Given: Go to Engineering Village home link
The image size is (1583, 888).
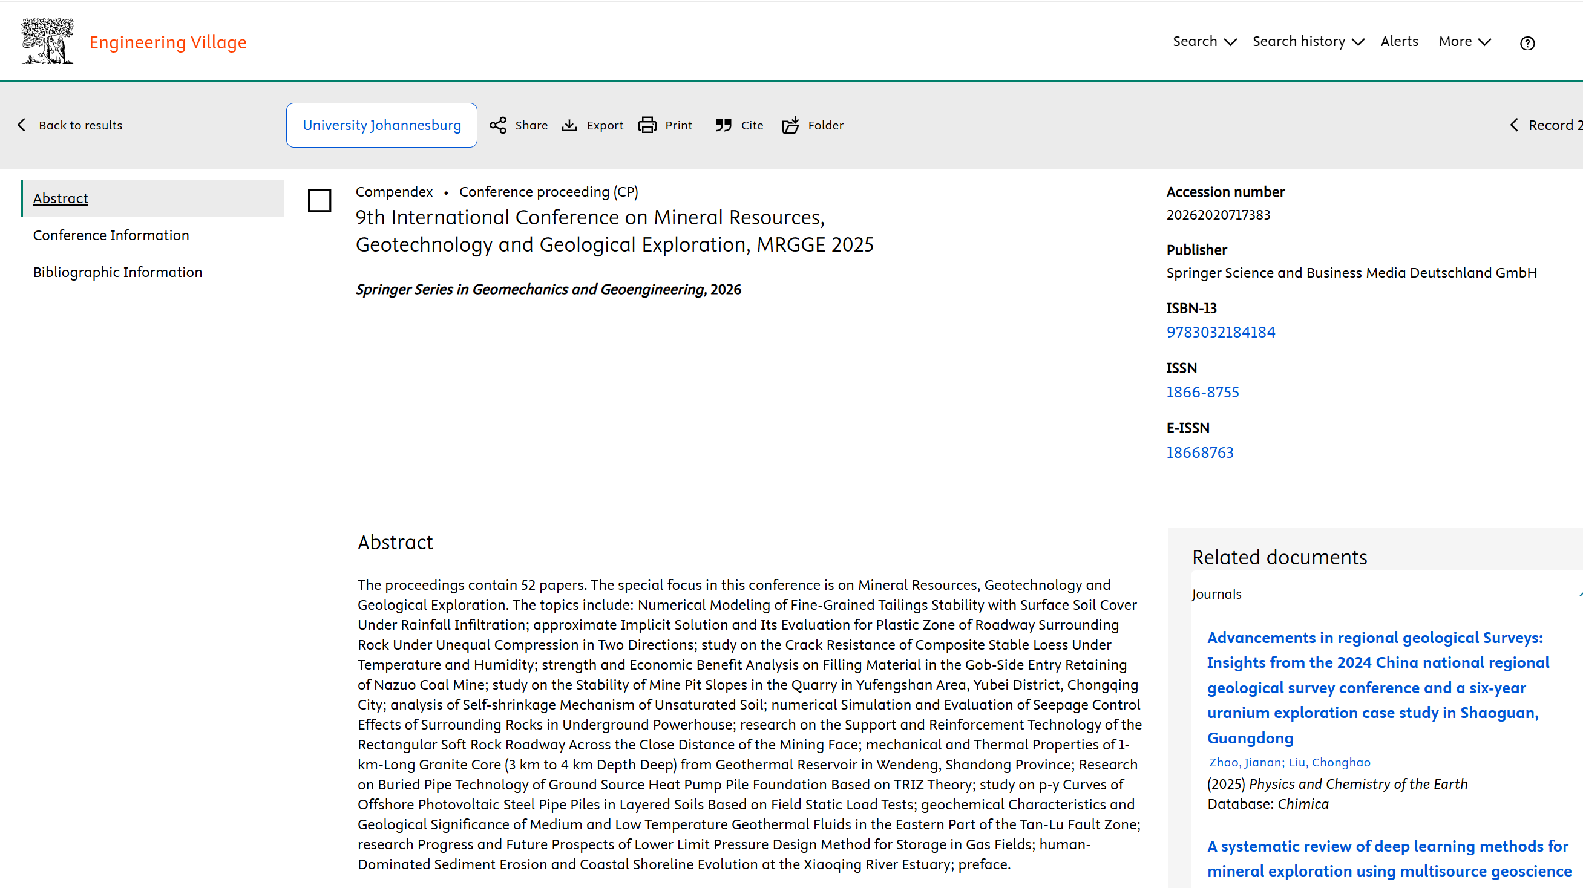Looking at the screenshot, I should click(x=168, y=42).
